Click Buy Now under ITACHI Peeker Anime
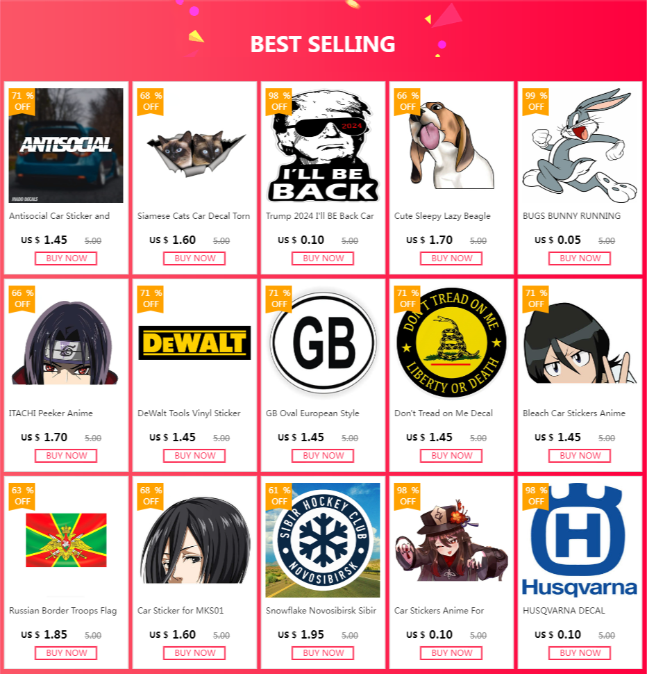 [66, 456]
